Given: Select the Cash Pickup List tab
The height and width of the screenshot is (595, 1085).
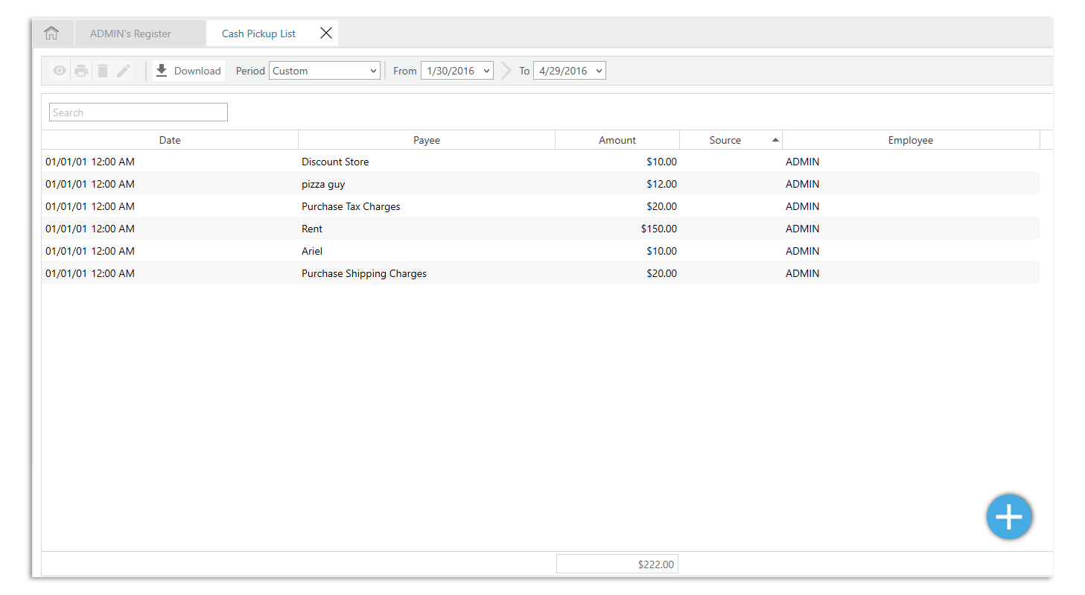Looking at the screenshot, I should point(258,33).
